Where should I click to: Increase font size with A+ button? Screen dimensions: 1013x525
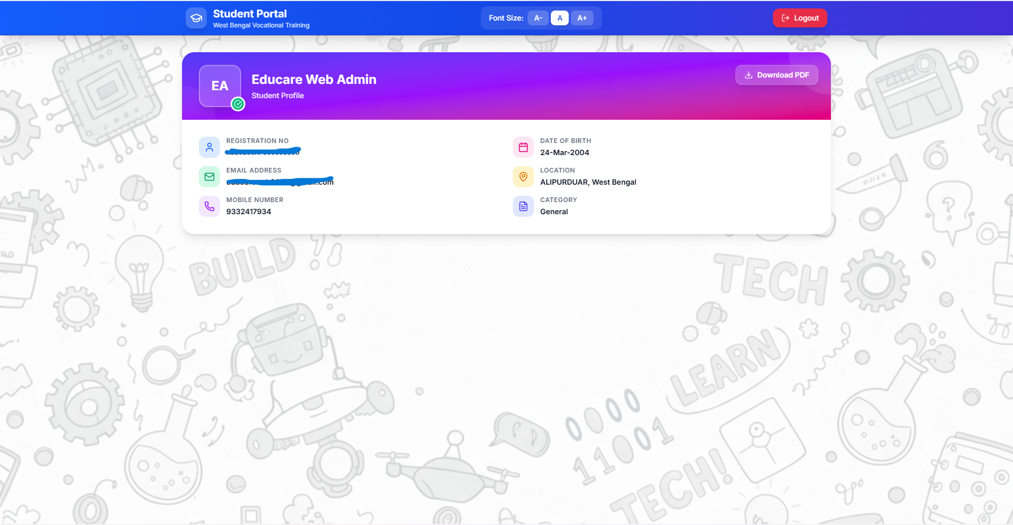(582, 18)
